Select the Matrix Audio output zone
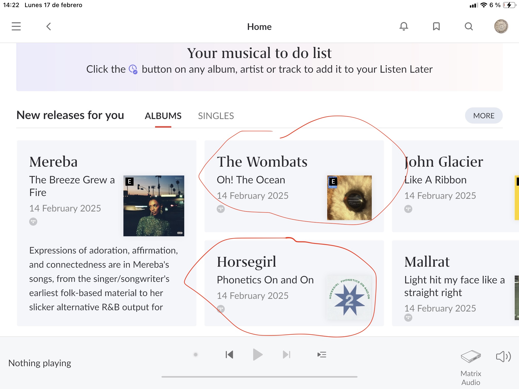 (471, 368)
